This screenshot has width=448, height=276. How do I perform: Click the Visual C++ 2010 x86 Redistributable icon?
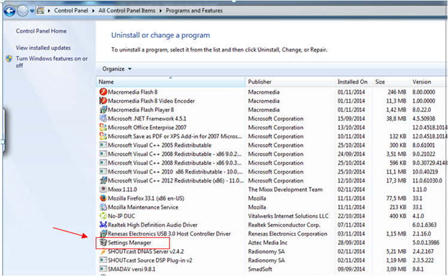coord(103,171)
